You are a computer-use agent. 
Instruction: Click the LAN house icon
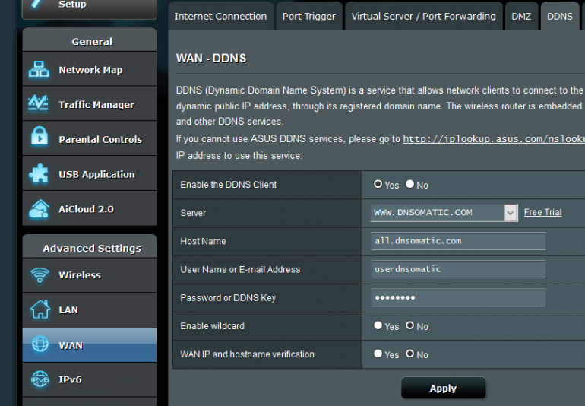click(40, 309)
